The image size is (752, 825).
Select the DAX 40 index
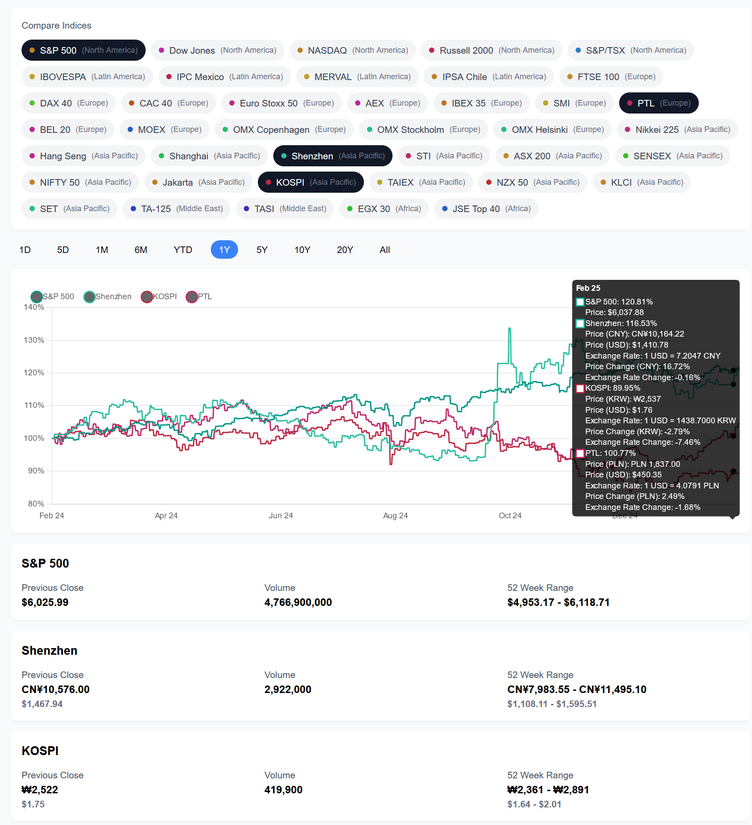[69, 103]
